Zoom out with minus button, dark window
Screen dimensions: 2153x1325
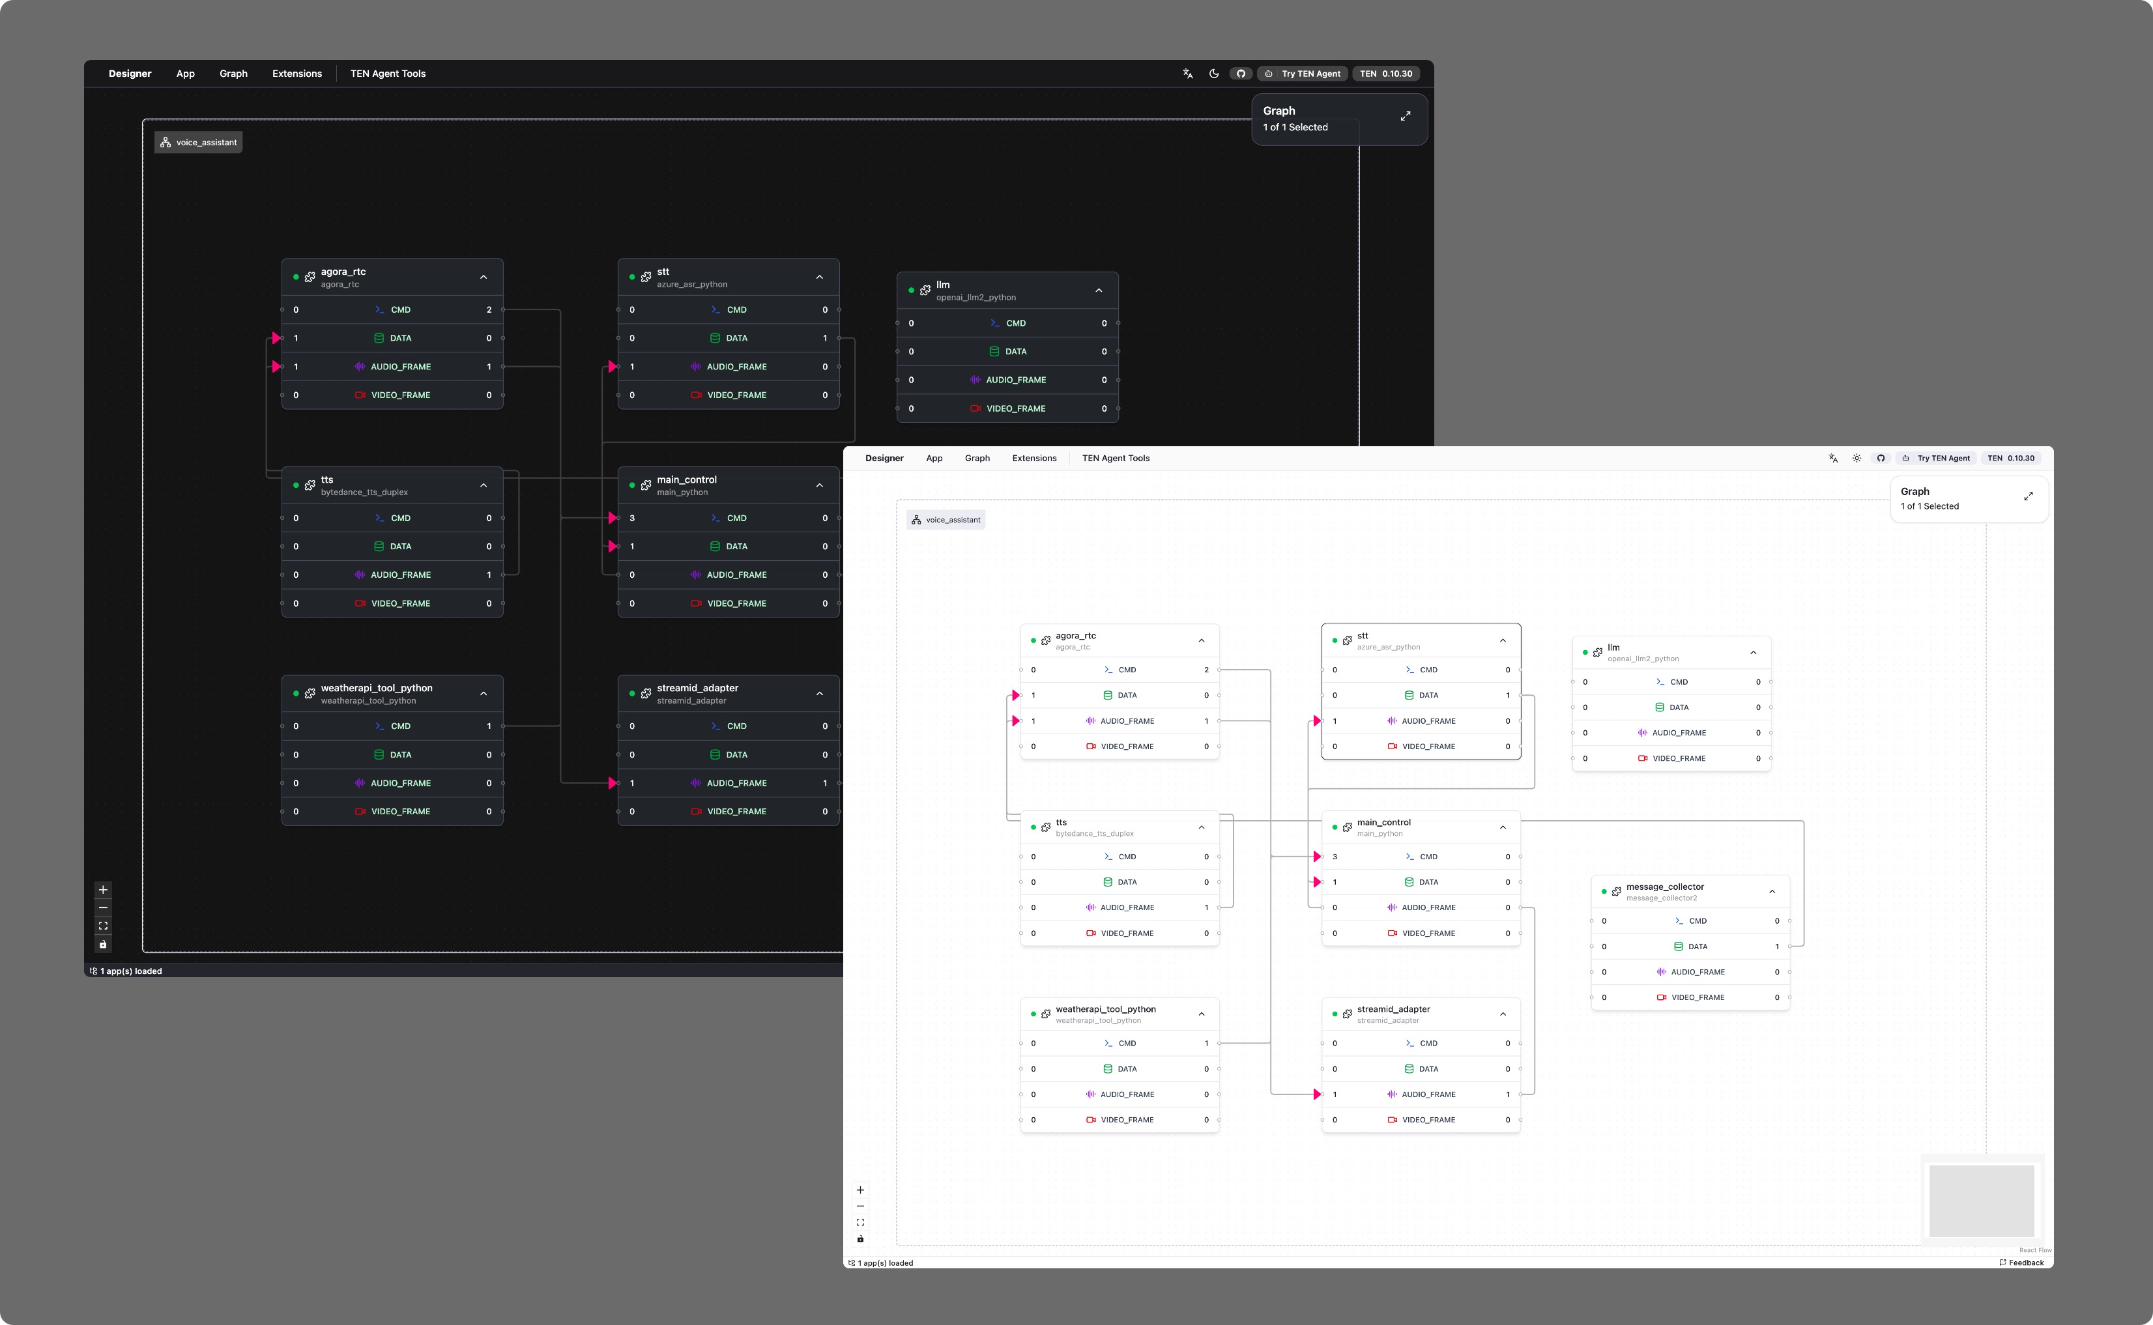pyautogui.click(x=102, y=908)
